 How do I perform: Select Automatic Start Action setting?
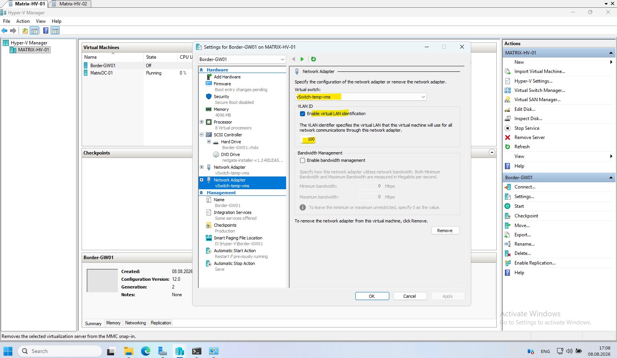pyautogui.click(x=235, y=251)
